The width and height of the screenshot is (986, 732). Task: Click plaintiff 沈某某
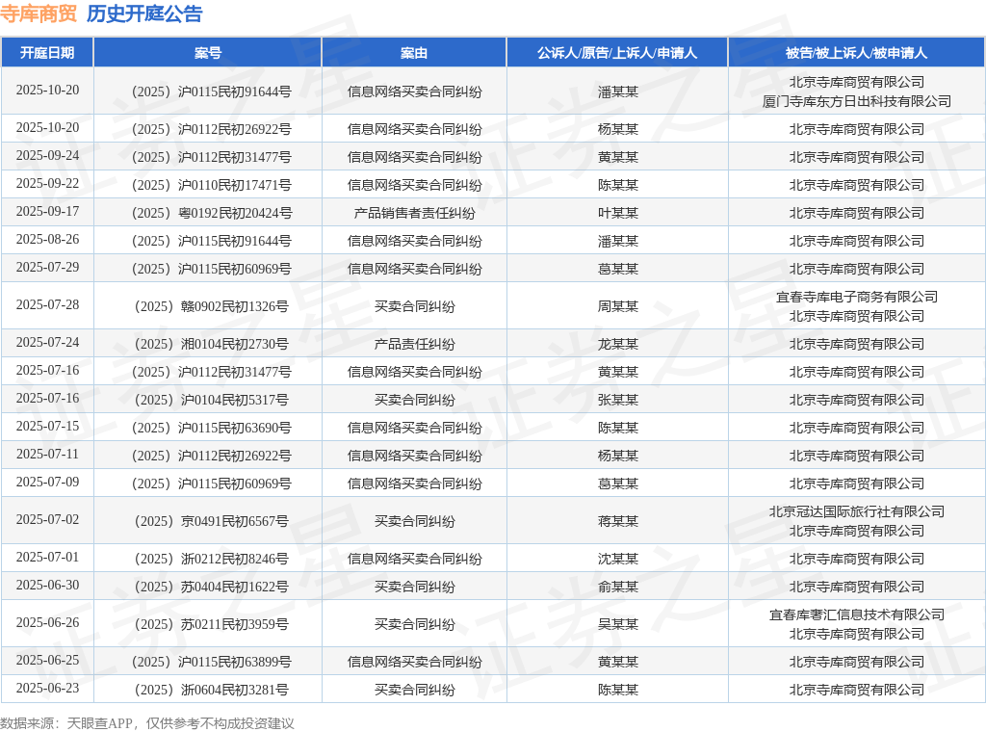click(x=617, y=559)
